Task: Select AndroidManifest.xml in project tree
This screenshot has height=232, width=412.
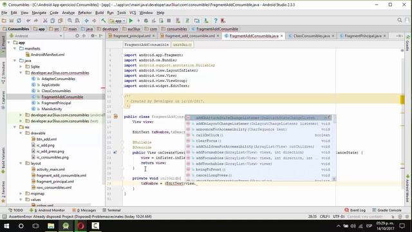Action: tap(48, 54)
